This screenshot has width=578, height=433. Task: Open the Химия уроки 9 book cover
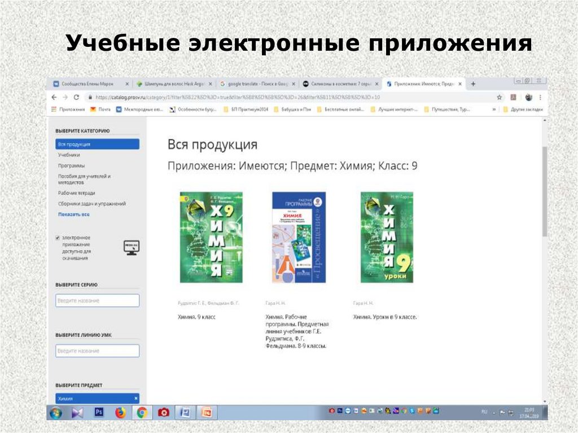click(x=387, y=237)
